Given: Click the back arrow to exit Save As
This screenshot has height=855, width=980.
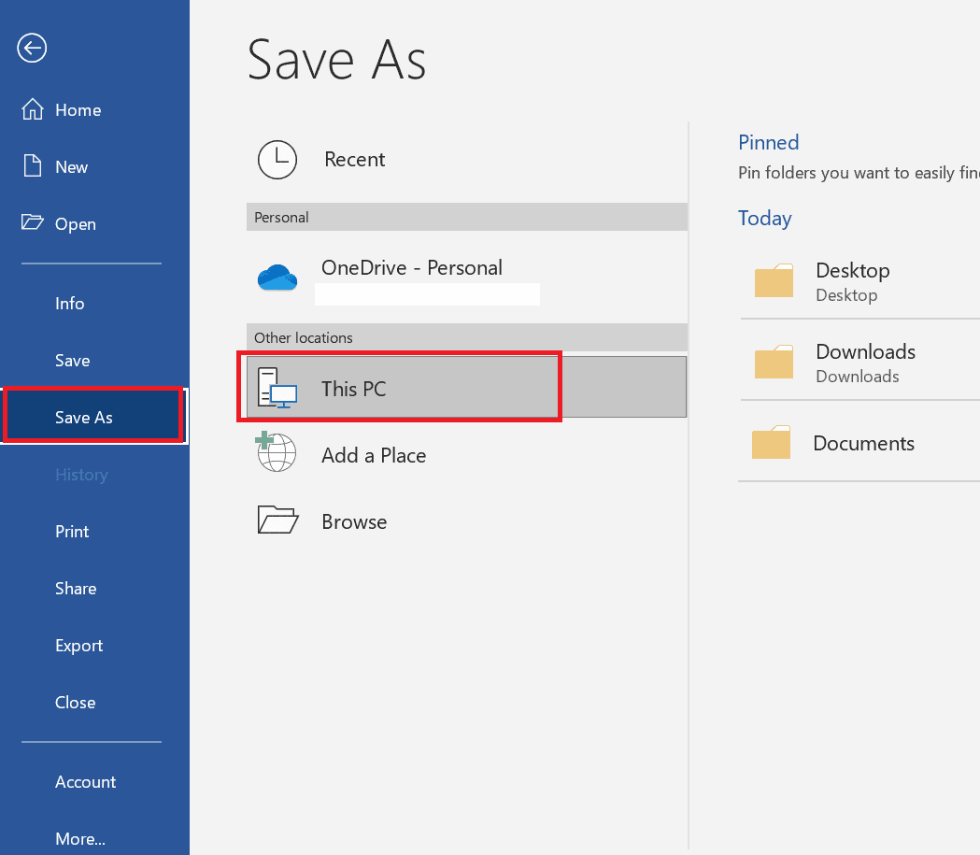Looking at the screenshot, I should tap(31, 48).
